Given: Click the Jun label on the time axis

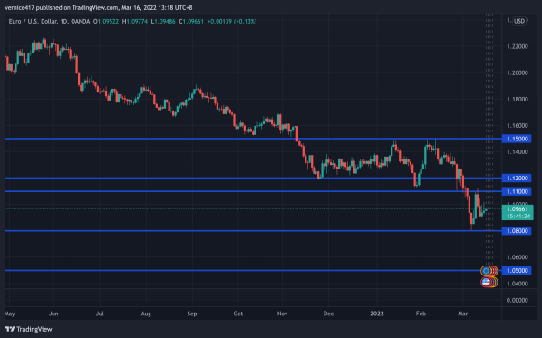Looking at the screenshot, I should coord(53,314).
